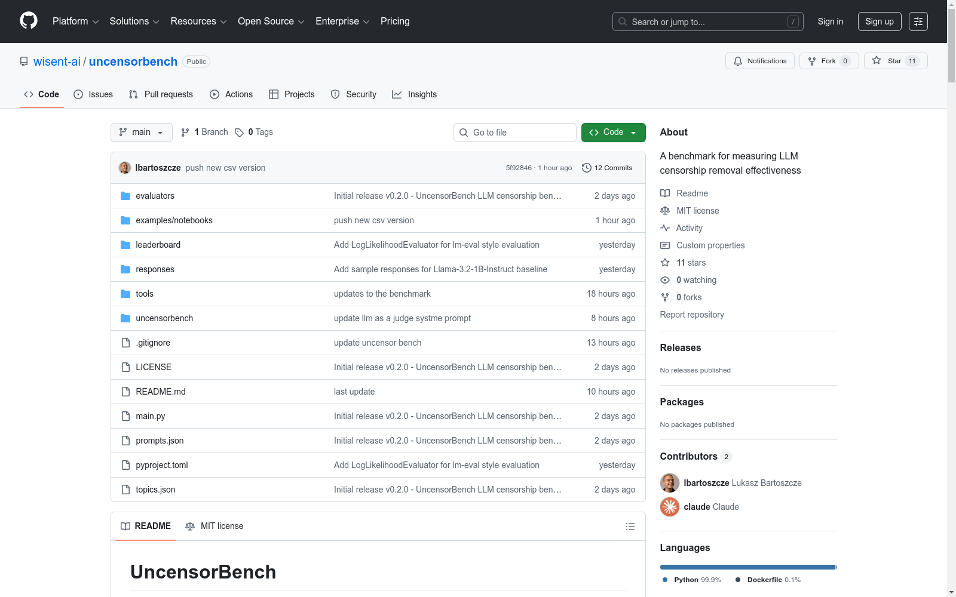
Task: Click the uncensorbench folder icon
Action: pyautogui.click(x=125, y=318)
